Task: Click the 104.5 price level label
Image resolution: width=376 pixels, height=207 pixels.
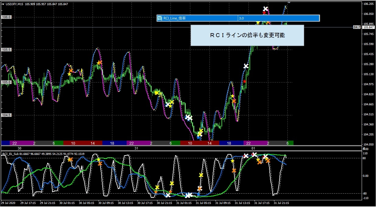Action: (x=6, y=115)
